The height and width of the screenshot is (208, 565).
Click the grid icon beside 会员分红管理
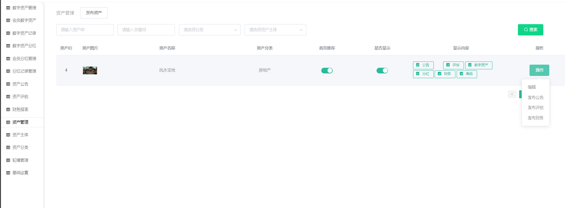click(x=8, y=59)
